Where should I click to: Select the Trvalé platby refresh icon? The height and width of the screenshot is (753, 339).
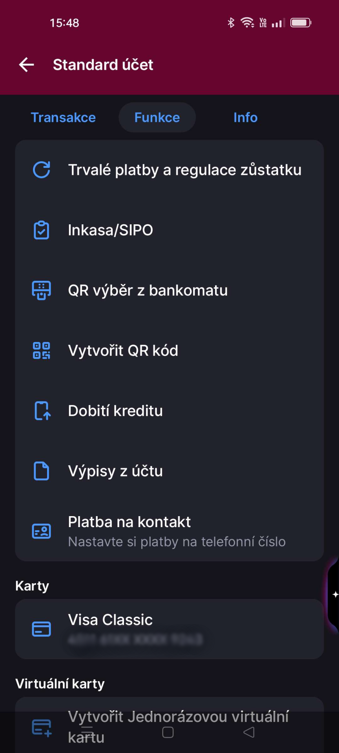tap(42, 169)
